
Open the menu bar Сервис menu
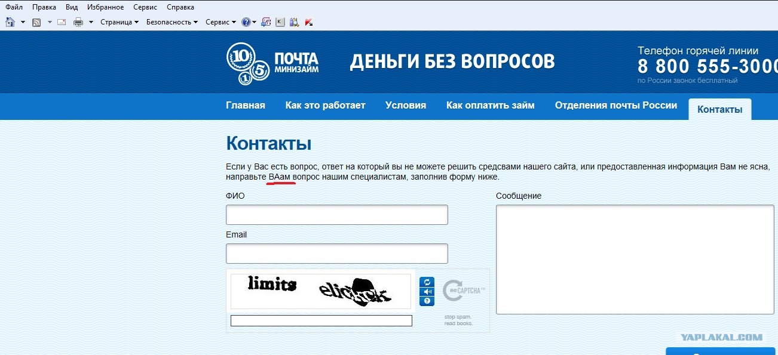[145, 7]
